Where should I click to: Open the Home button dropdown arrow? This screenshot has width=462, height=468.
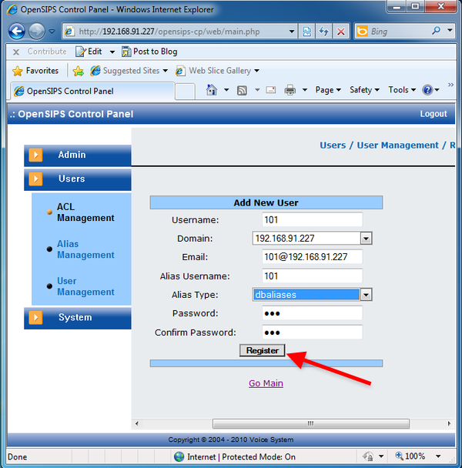[x=226, y=90]
